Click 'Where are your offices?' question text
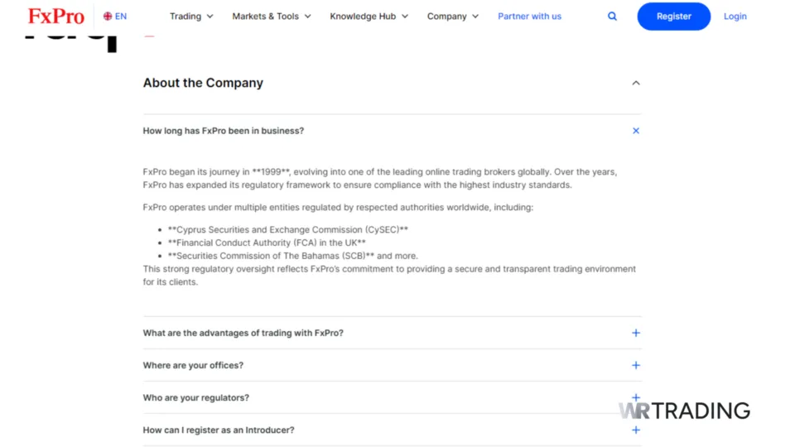 [x=193, y=365]
